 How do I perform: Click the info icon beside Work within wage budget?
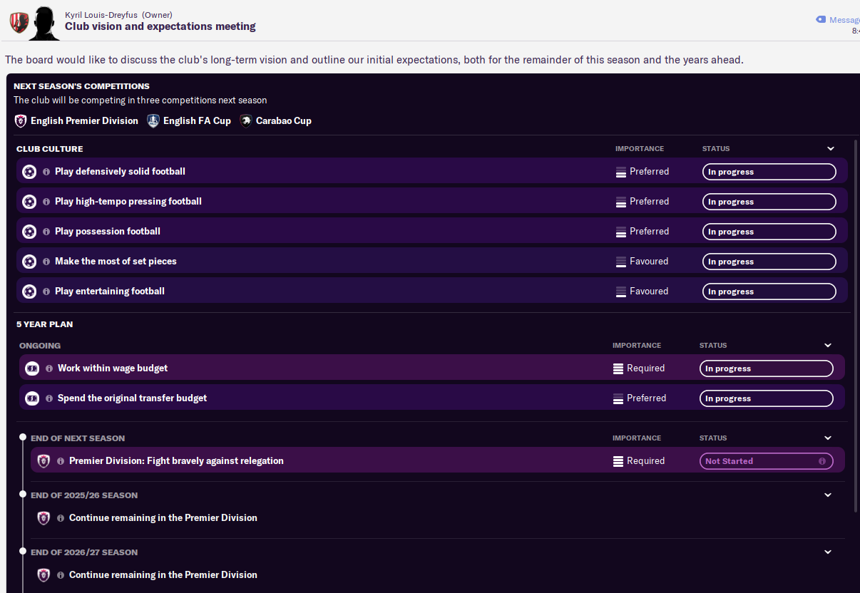point(49,368)
